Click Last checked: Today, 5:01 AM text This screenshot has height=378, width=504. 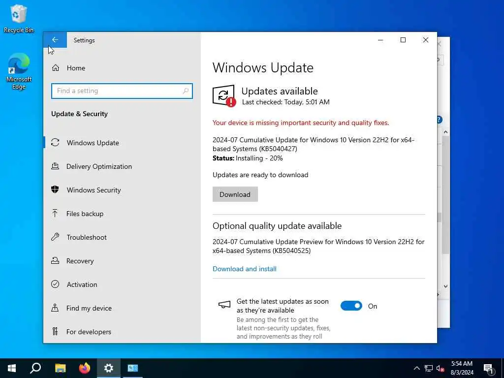tap(286, 102)
